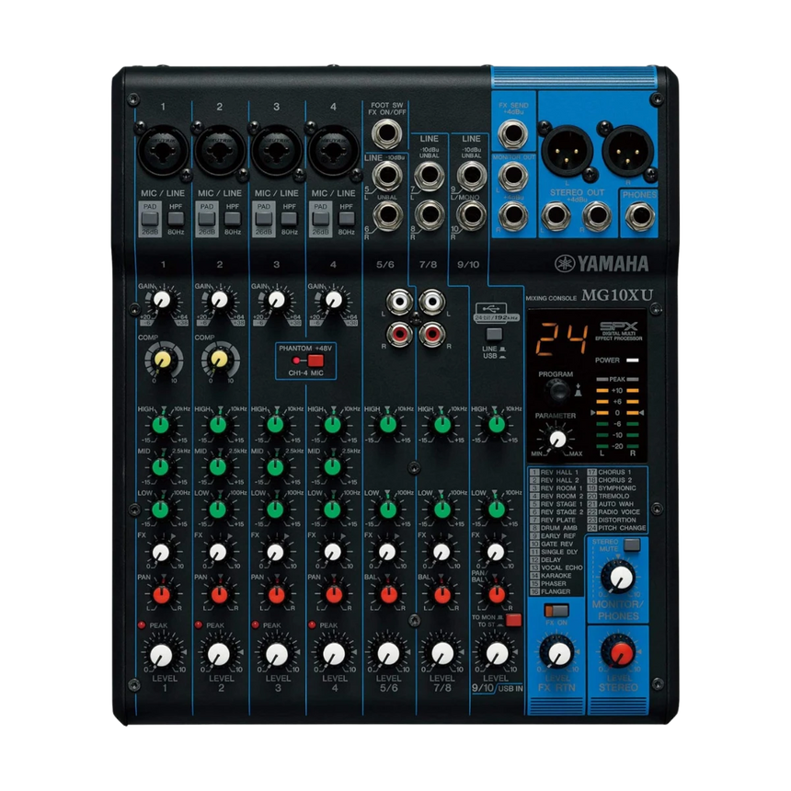
Task: Toggle the channel 3 HPF 80Hz switch
Action: click(x=289, y=218)
